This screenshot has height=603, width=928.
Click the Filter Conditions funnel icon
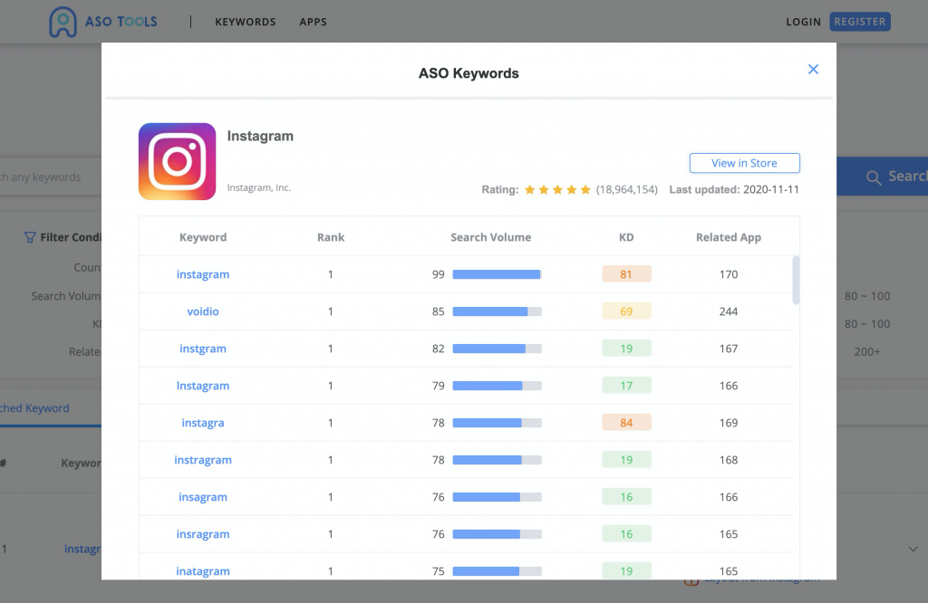click(x=30, y=237)
